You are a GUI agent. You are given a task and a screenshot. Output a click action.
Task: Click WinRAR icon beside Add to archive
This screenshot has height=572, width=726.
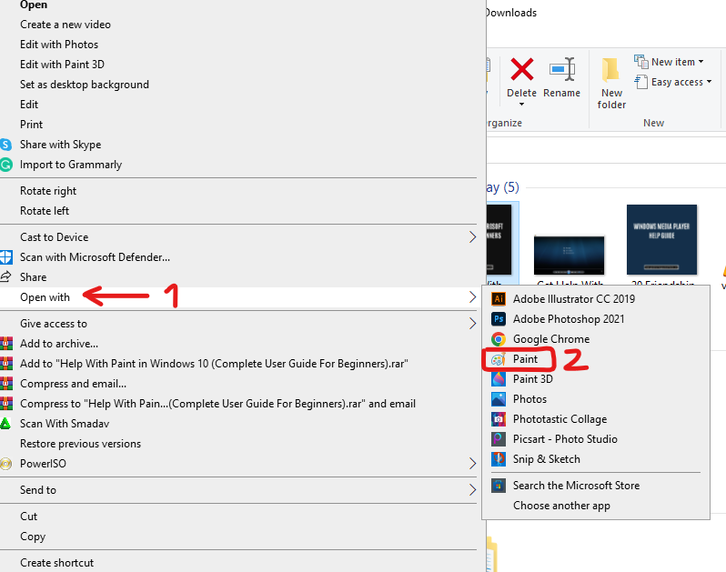point(6,344)
